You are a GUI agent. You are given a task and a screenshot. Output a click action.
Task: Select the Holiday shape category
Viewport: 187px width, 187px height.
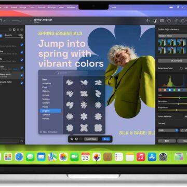tap(46, 118)
